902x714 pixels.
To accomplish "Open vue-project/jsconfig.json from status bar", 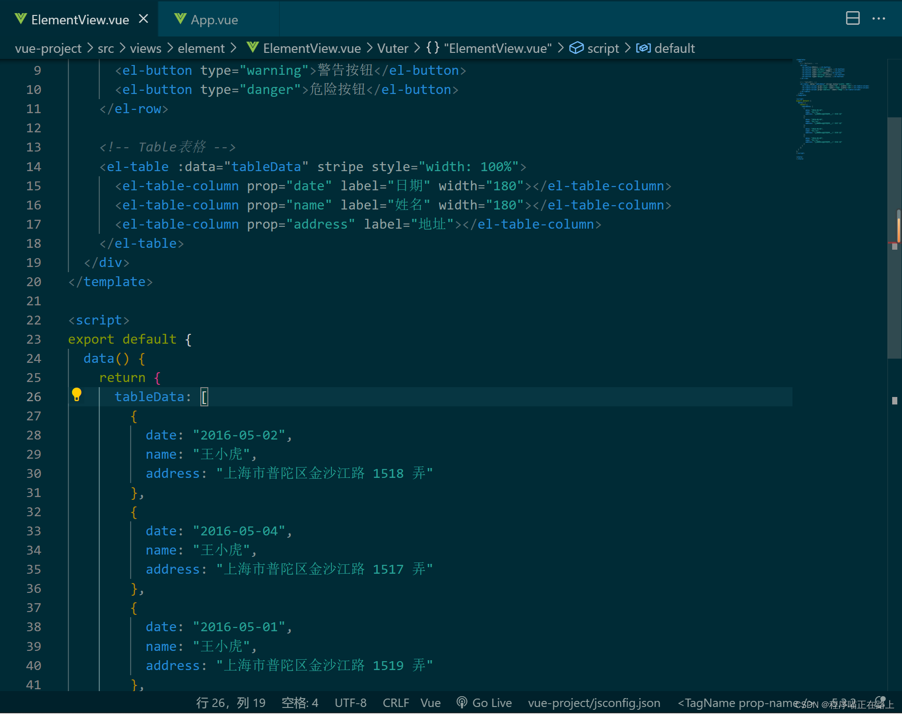I will tap(594, 703).
